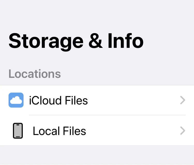194x165 pixels.
Task: Tap the phone icon beside Local Files
Action: pyautogui.click(x=18, y=131)
